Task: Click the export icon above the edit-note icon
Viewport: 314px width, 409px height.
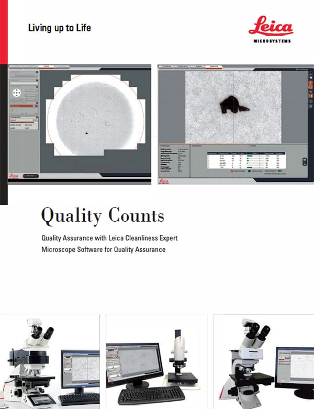Action: click(311, 101)
